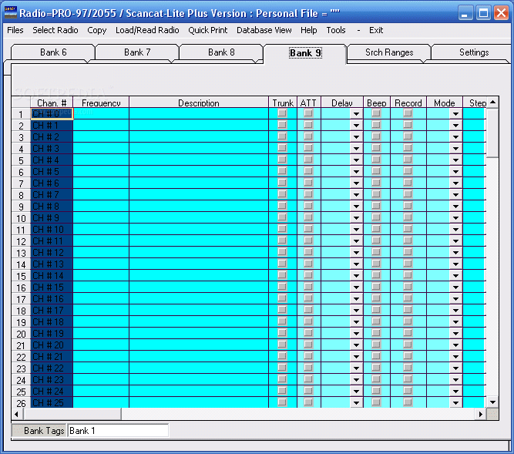The width and height of the screenshot is (514, 454).
Task: Open the Help menu
Action: [x=308, y=30]
